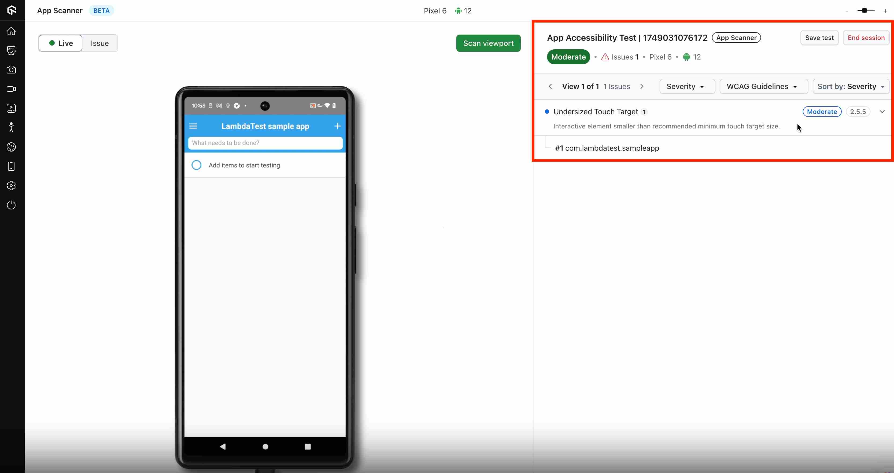Click the LambdaTest logo icon
Image resolution: width=894 pixels, height=473 pixels.
tap(12, 10)
